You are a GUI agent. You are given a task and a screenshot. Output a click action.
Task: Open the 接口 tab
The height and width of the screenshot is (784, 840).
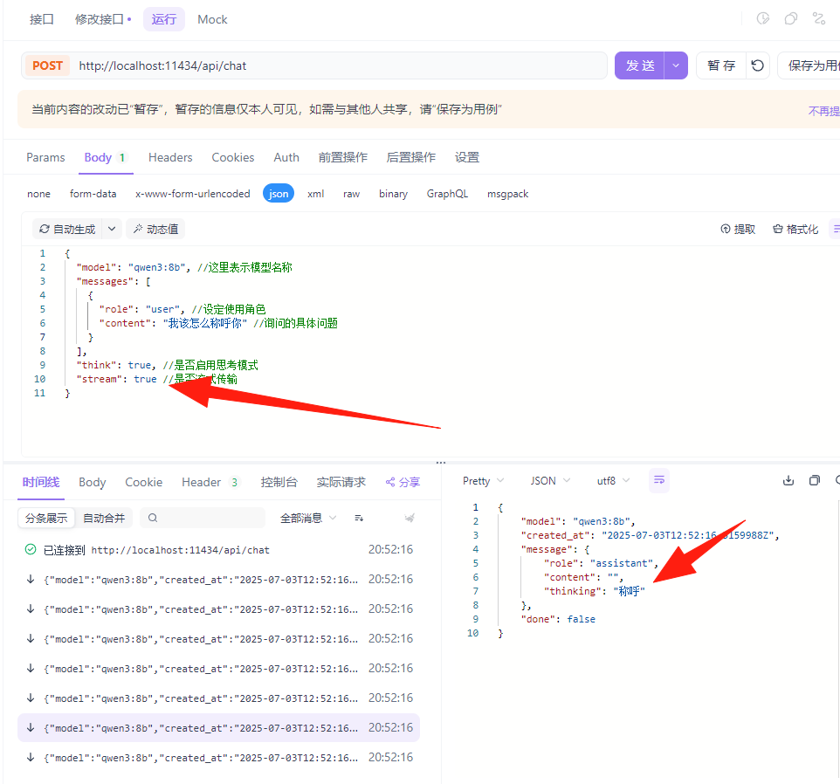click(42, 19)
